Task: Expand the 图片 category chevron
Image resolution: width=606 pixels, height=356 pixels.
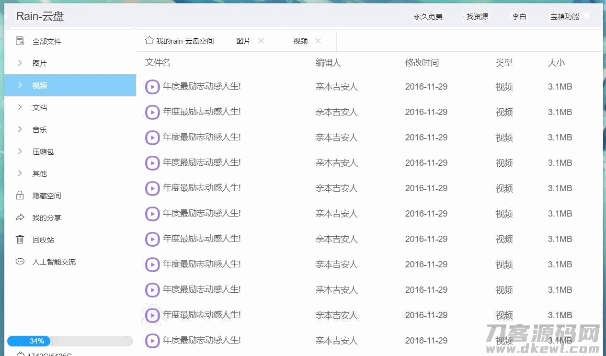Action: coord(20,63)
